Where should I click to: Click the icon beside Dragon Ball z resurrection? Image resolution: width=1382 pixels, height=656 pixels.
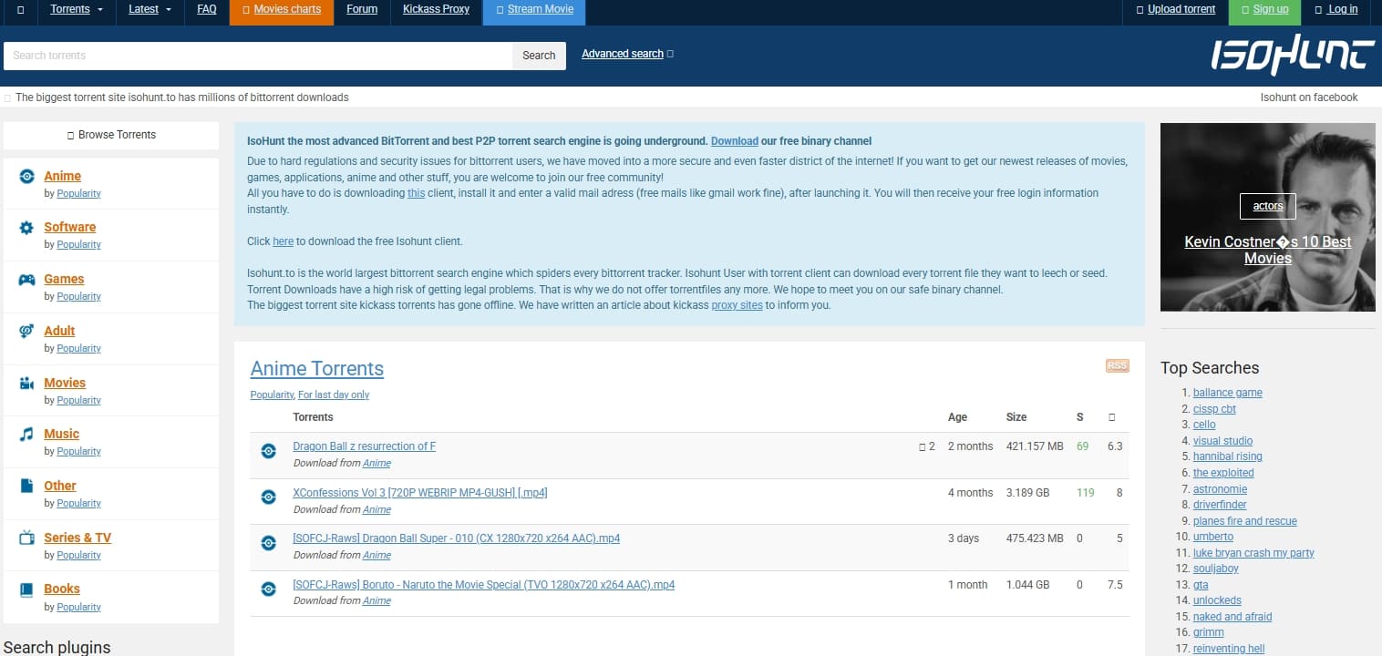(x=268, y=451)
